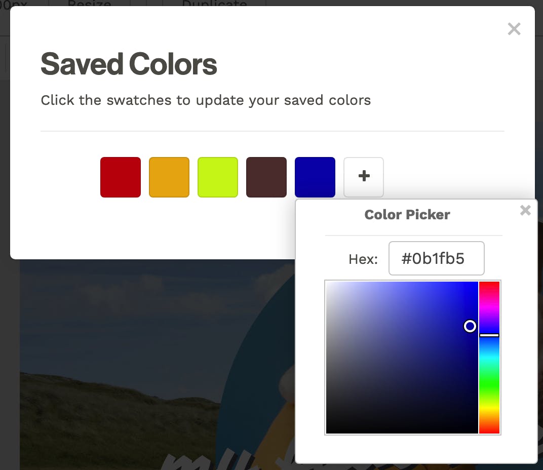Viewport: 543px width, 470px height.
Task: Click the Saved Colors heading
Action: point(128,64)
